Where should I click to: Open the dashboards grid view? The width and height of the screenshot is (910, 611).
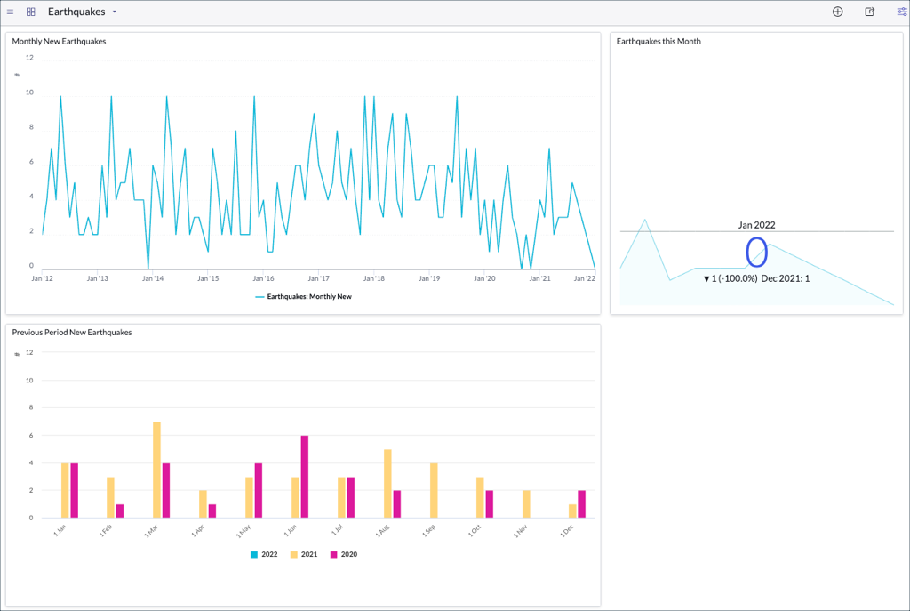click(x=33, y=12)
